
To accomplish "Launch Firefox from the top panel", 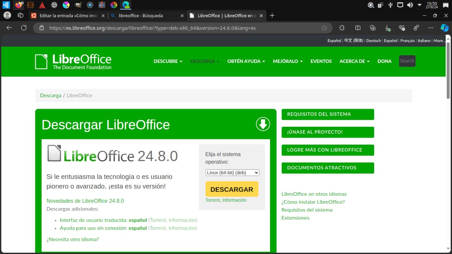I will click(x=18, y=5).
